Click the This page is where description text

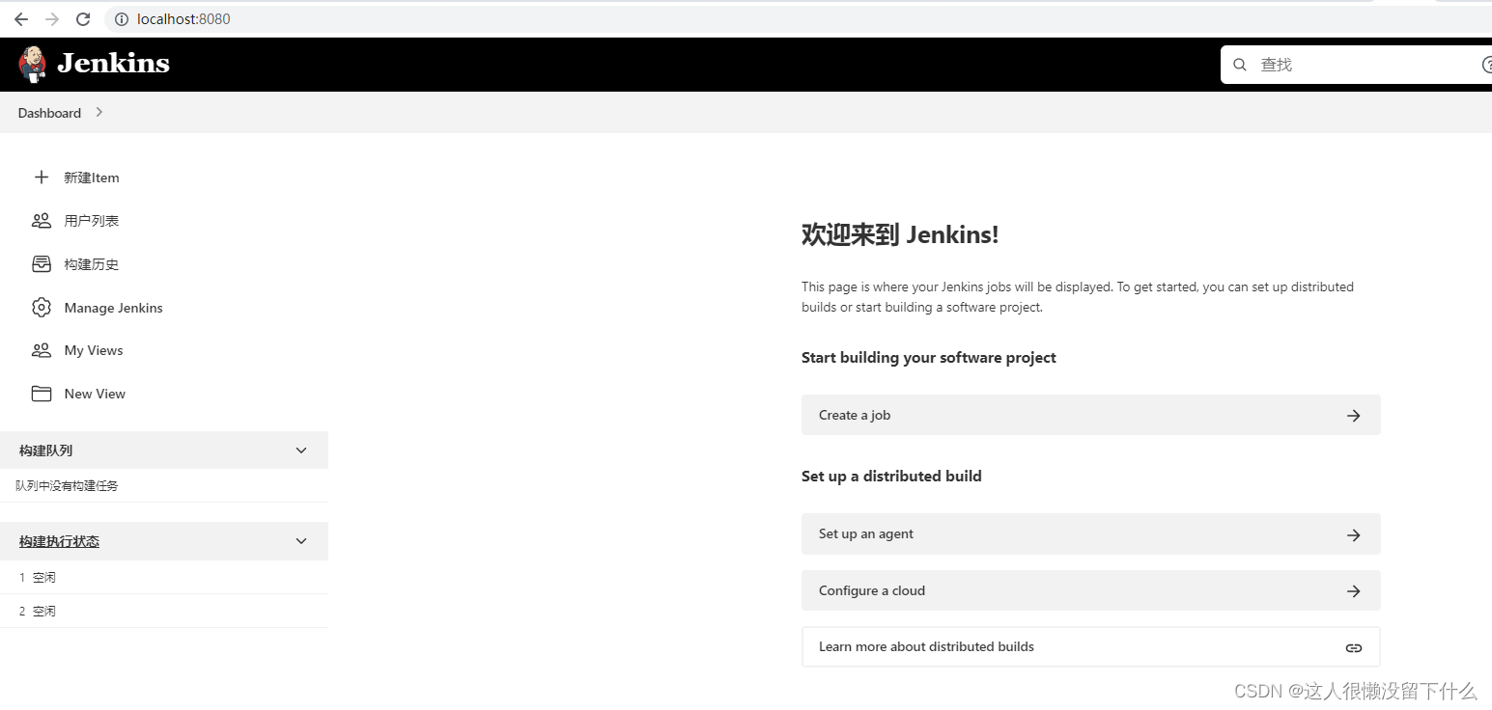coord(1078,297)
